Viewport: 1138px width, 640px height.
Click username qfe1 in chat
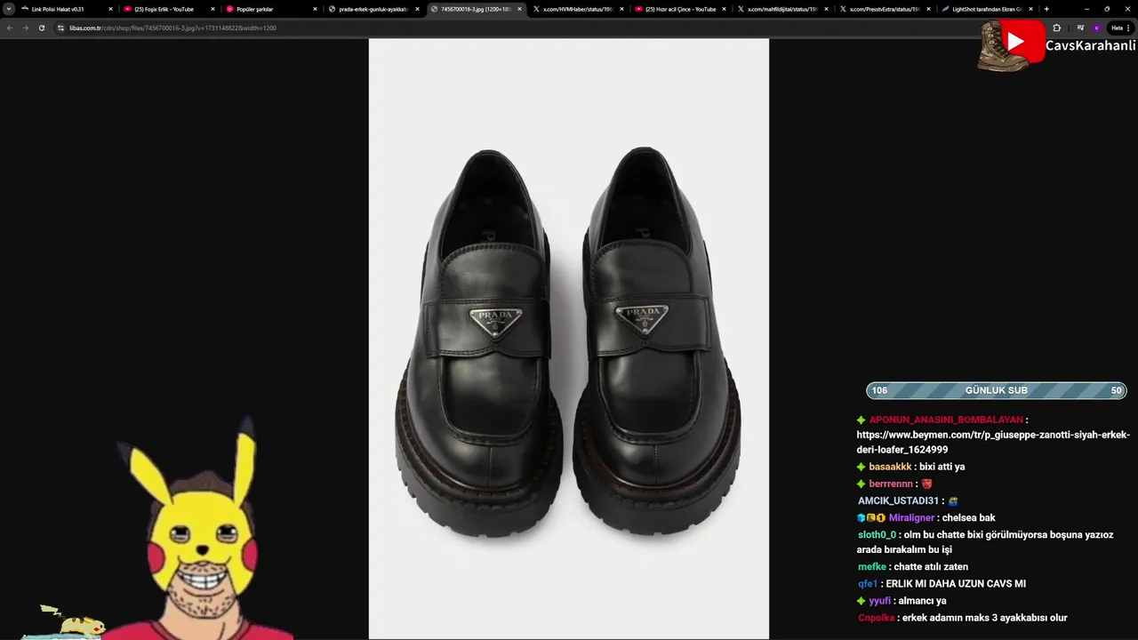[868, 584]
